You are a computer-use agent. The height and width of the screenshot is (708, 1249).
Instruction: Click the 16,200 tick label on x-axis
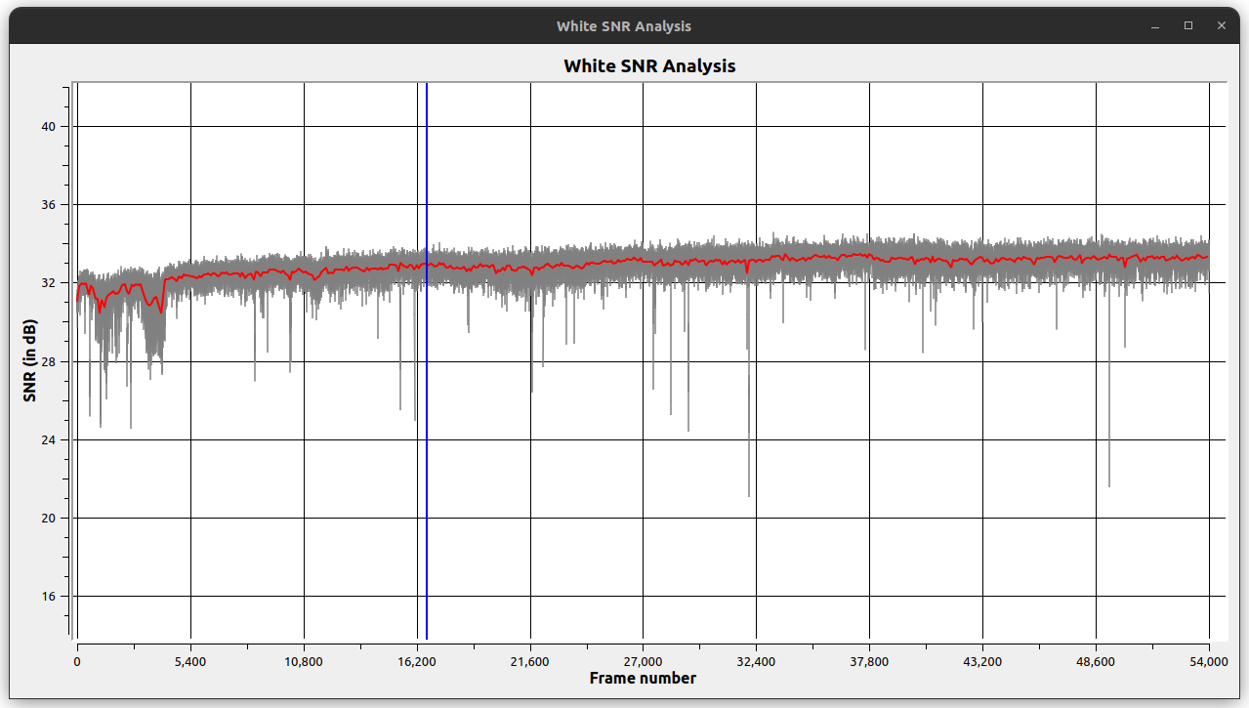click(417, 661)
